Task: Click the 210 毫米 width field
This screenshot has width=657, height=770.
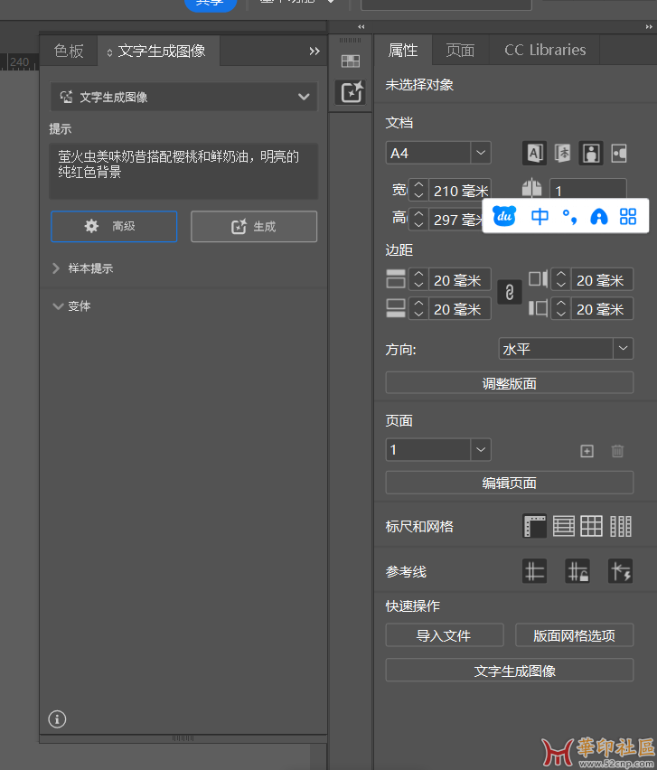Action: 460,190
